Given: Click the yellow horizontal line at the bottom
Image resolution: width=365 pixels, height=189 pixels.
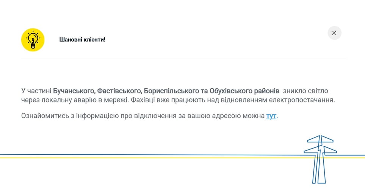Looking at the screenshot, I should (x=152, y=158).
